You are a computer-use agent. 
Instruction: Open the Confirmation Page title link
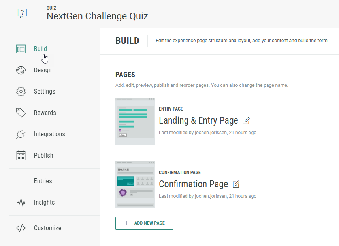tap(193, 184)
